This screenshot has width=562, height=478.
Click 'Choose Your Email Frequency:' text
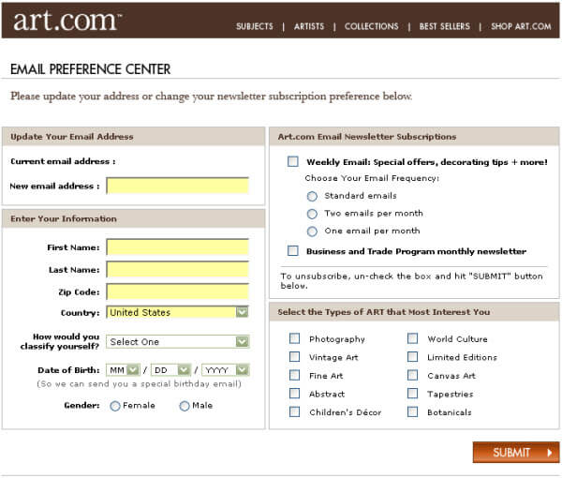click(372, 178)
